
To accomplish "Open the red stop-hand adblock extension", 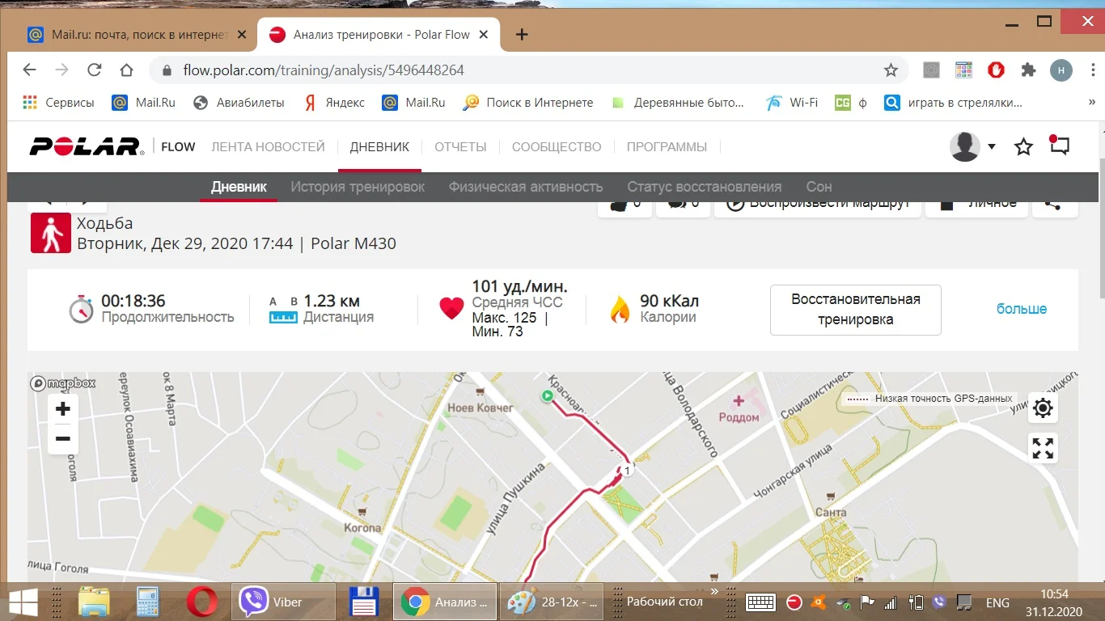I will point(996,70).
